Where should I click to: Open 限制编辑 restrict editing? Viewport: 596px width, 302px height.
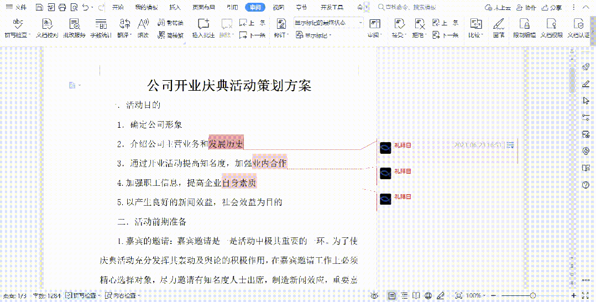tap(525, 29)
